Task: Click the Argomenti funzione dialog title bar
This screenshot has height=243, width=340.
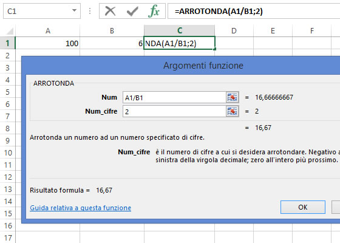Action: point(181,66)
